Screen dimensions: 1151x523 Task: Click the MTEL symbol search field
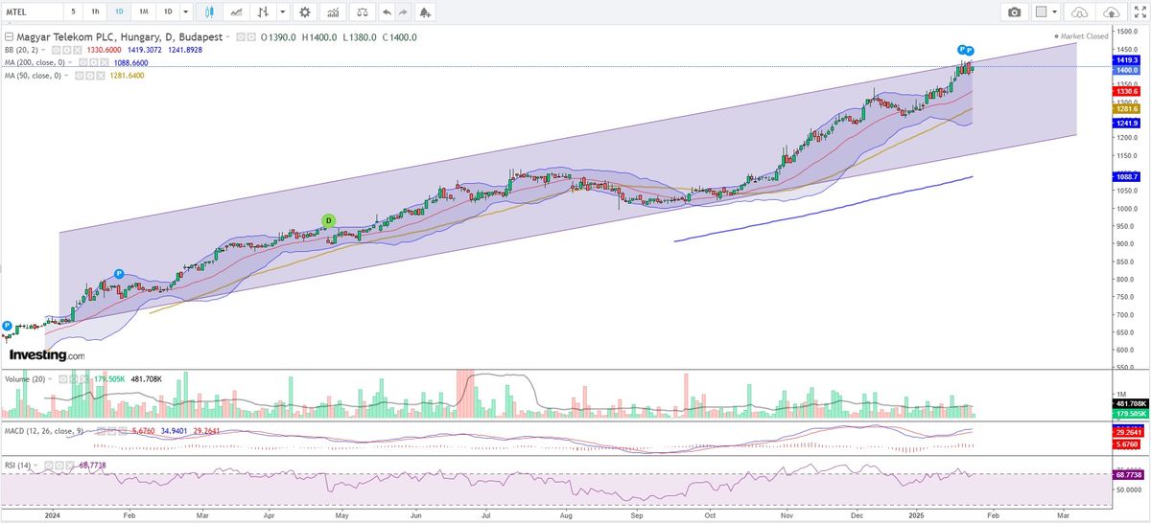tap(32, 12)
